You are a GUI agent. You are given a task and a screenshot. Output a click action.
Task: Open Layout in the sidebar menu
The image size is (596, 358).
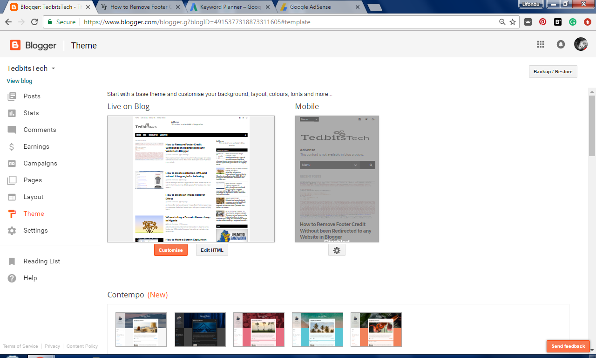(34, 197)
